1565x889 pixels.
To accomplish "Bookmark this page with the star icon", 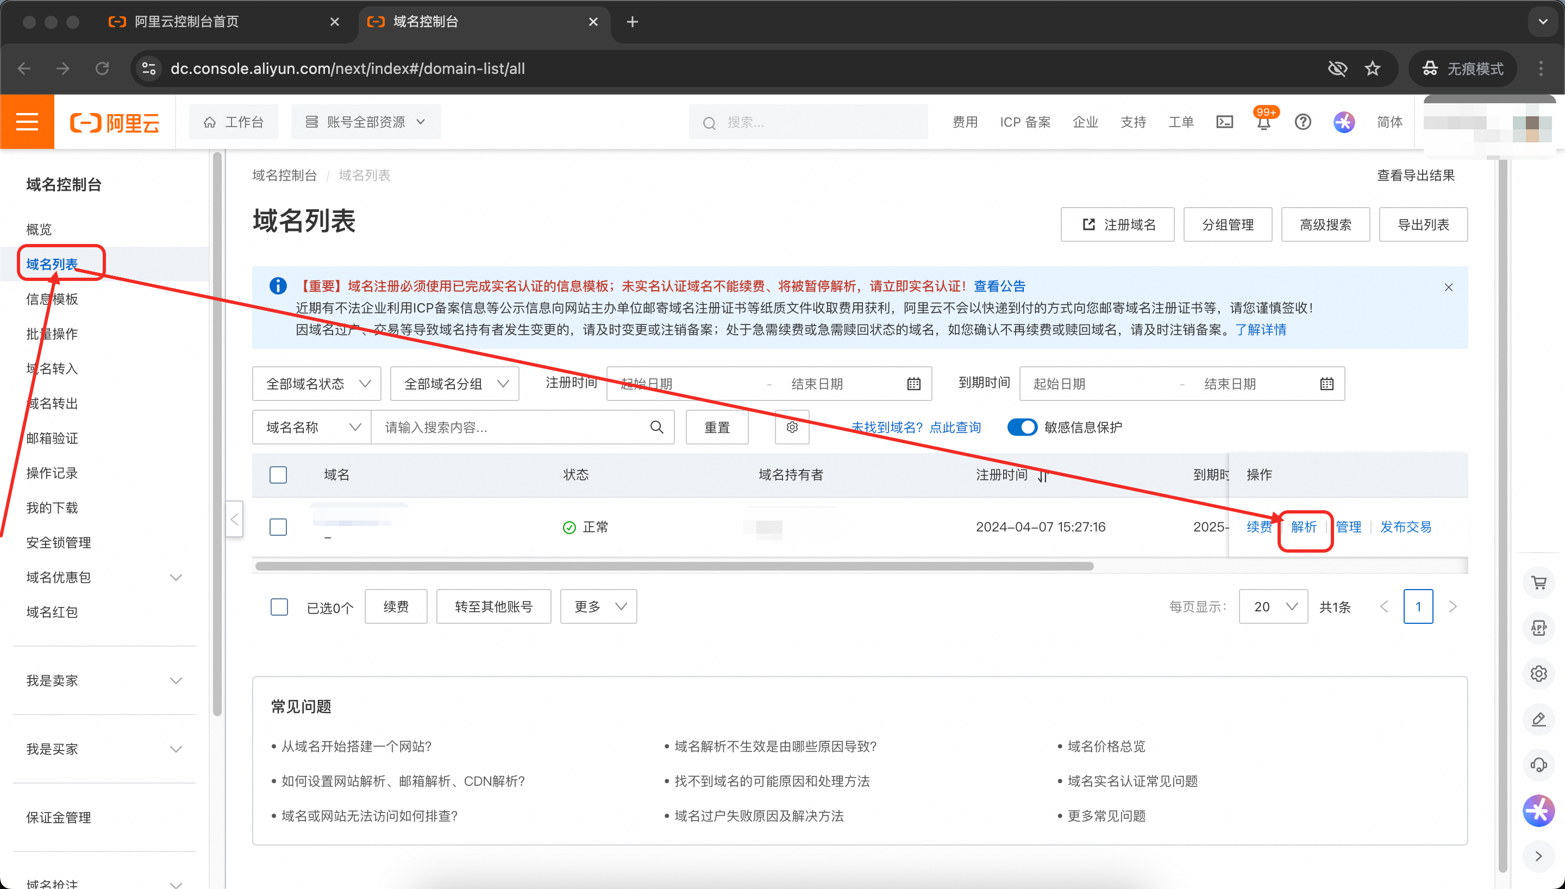I will [x=1372, y=68].
